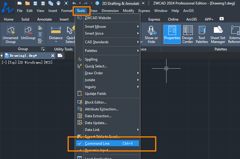
Task: Open the Design Center palette
Action: (x=188, y=35)
